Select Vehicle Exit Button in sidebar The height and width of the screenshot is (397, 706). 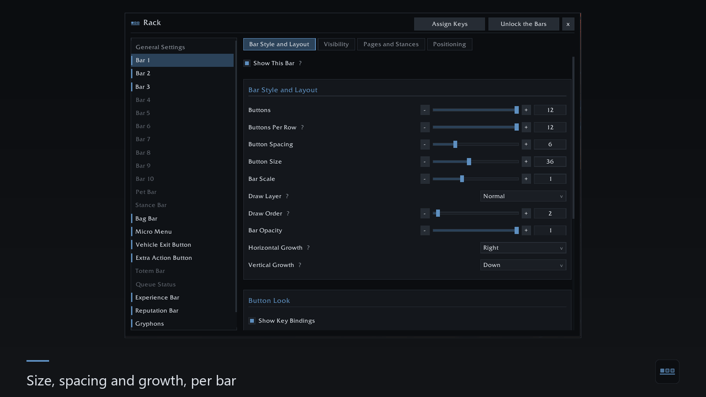[183, 245]
